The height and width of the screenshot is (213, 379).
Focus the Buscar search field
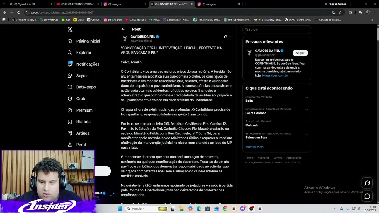(277, 30)
